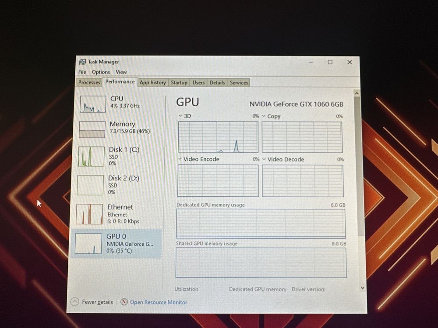Click the Shared GPU memory usage graph

pos(261,262)
